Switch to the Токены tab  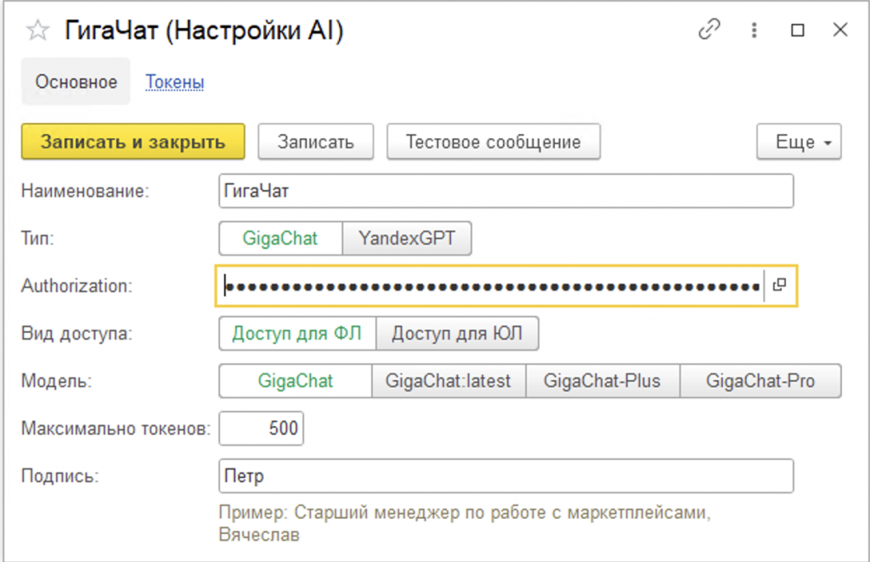[175, 82]
